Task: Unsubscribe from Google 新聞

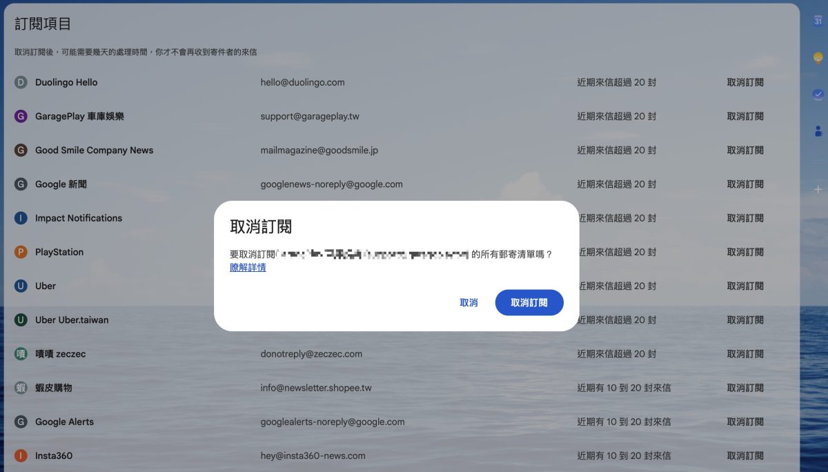Action: point(745,184)
